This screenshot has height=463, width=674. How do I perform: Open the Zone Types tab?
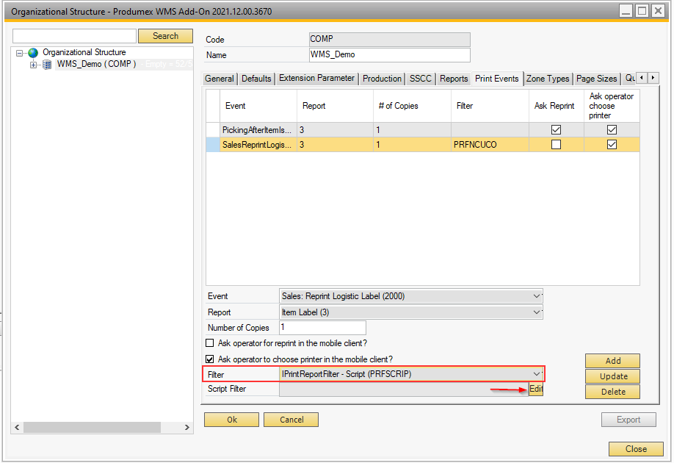pyautogui.click(x=548, y=79)
